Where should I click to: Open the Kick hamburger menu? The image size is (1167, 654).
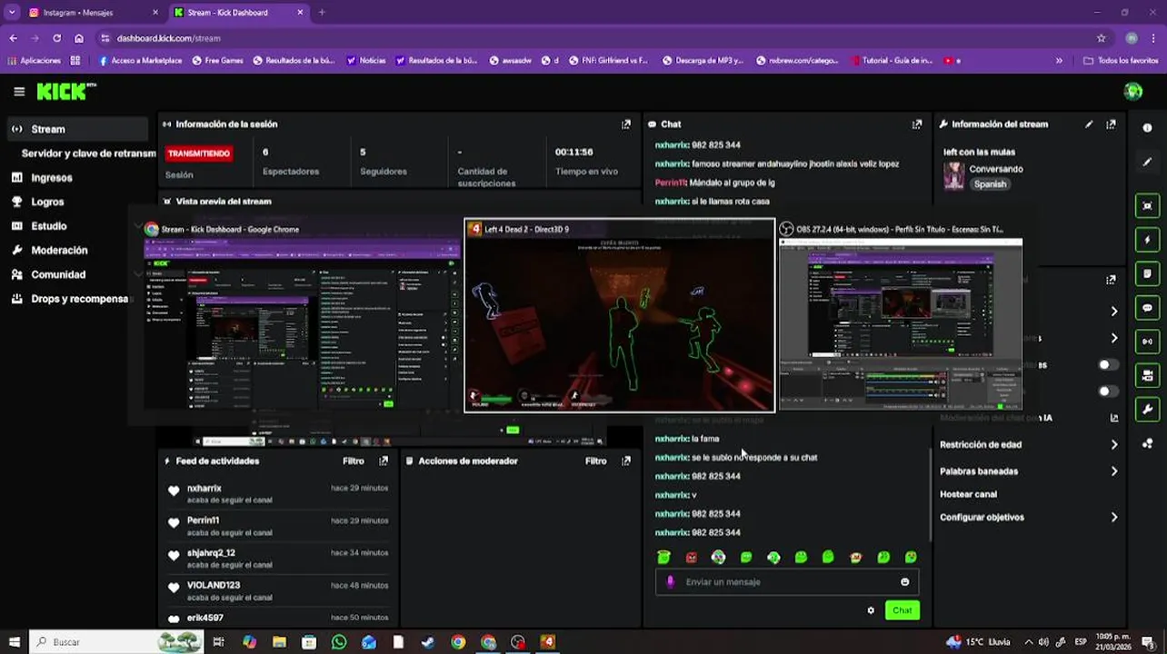[19, 92]
